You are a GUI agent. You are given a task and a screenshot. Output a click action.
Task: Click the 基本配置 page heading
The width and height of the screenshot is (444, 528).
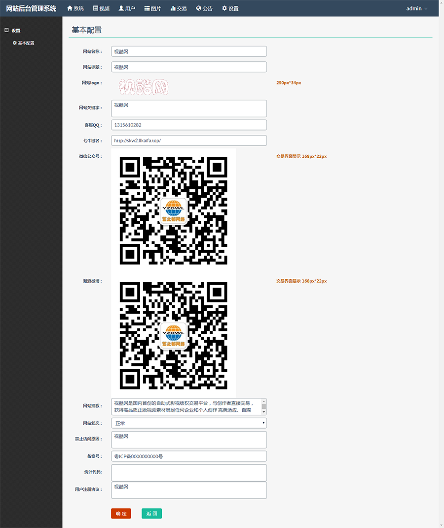[87, 30]
